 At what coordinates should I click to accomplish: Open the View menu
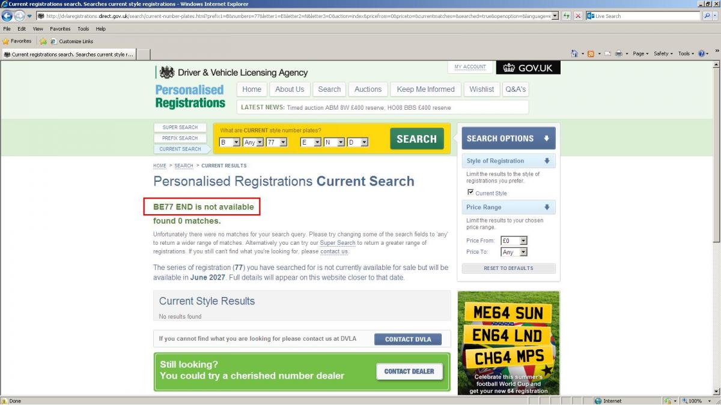pyautogui.click(x=38, y=29)
